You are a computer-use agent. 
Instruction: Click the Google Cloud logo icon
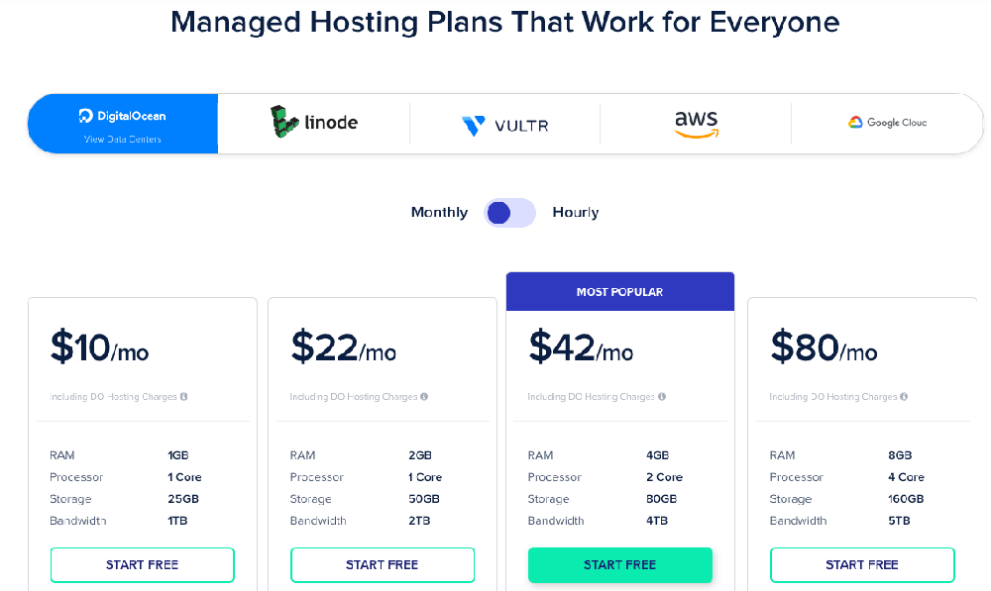pyautogui.click(x=854, y=123)
